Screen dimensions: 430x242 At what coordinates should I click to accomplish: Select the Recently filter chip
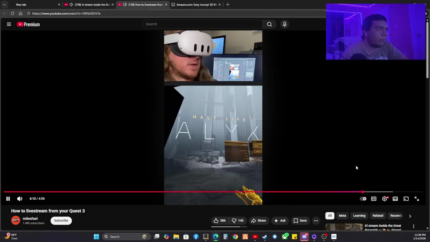(x=396, y=216)
